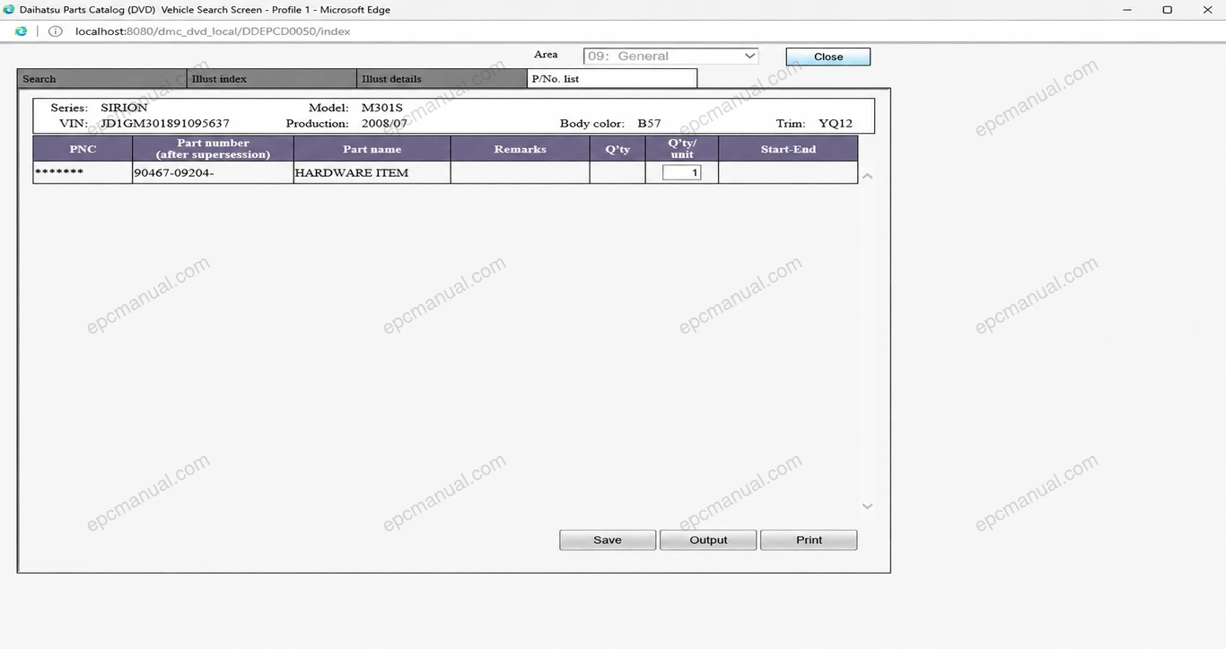Click the Save button
Viewport: 1226px width, 649px height.
[x=608, y=539]
